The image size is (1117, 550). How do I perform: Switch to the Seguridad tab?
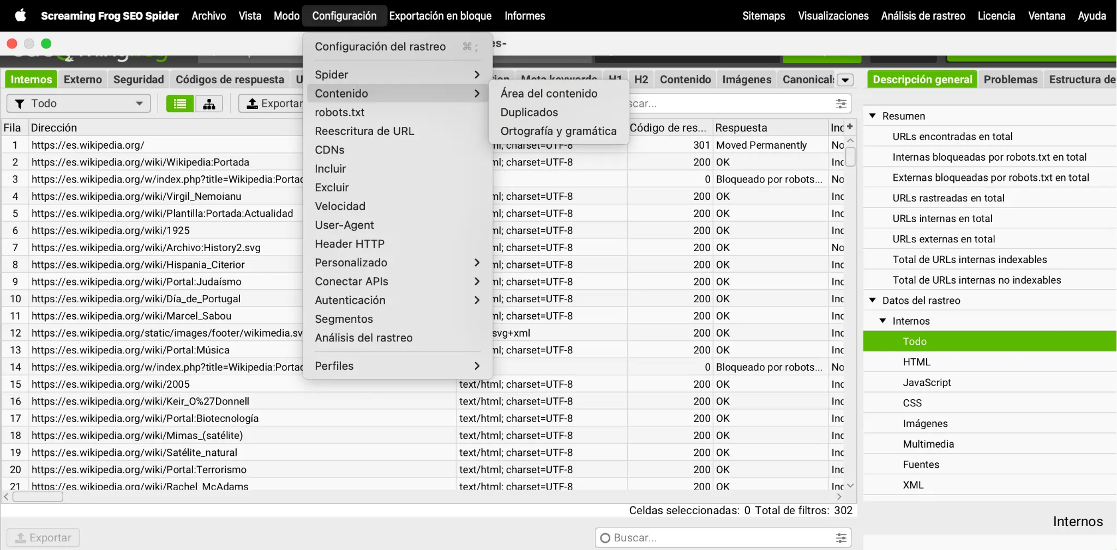[139, 80]
